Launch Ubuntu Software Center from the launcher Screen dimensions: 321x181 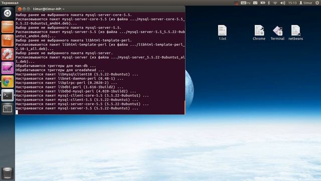click(x=8, y=40)
